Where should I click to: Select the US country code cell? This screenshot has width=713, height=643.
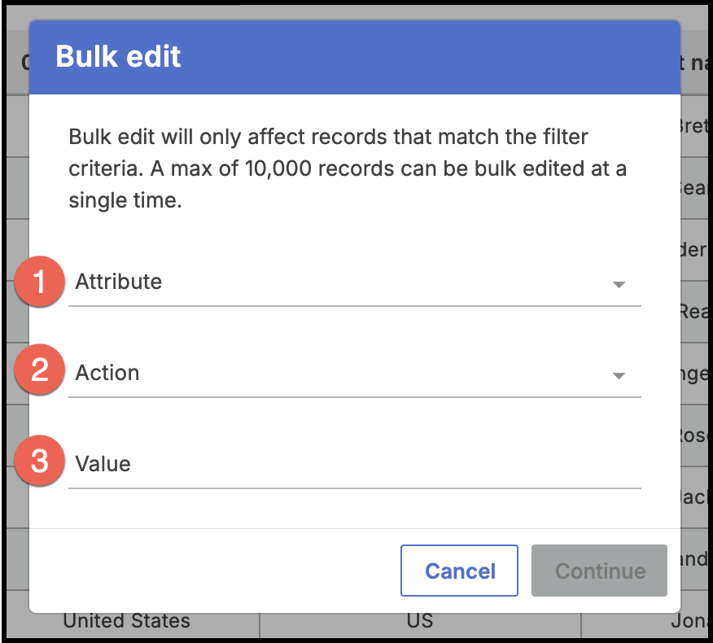(x=418, y=620)
